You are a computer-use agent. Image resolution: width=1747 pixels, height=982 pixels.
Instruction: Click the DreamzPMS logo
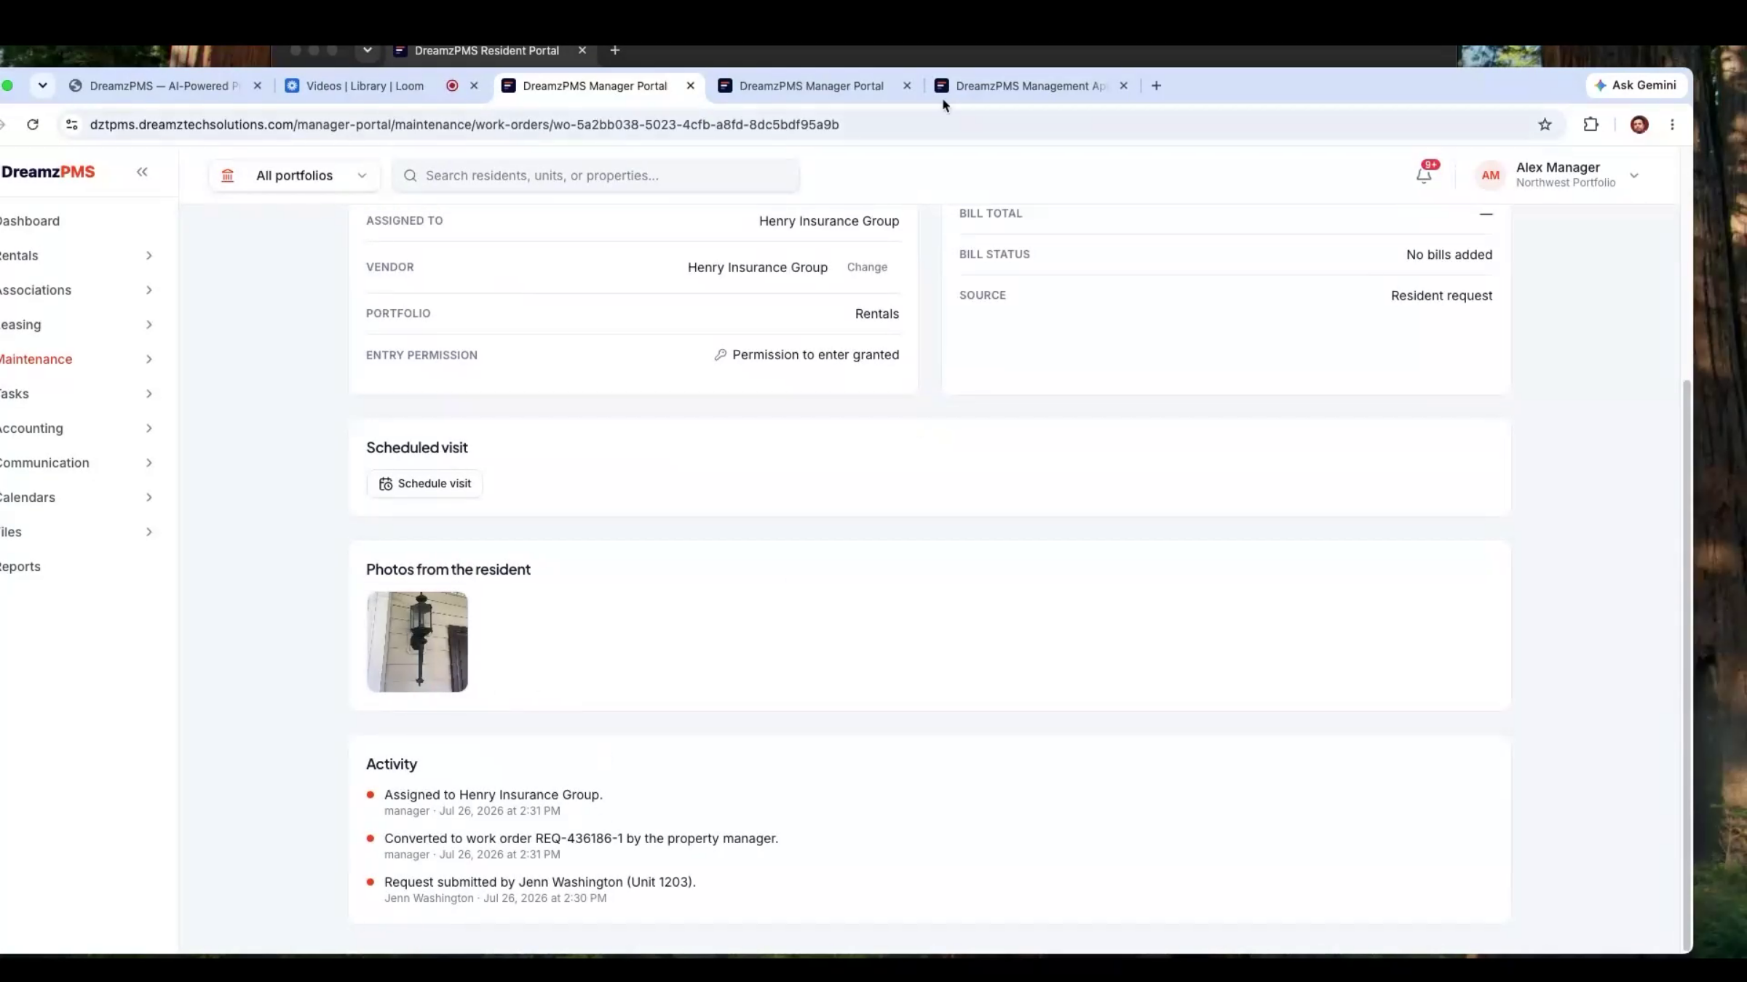click(x=48, y=172)
